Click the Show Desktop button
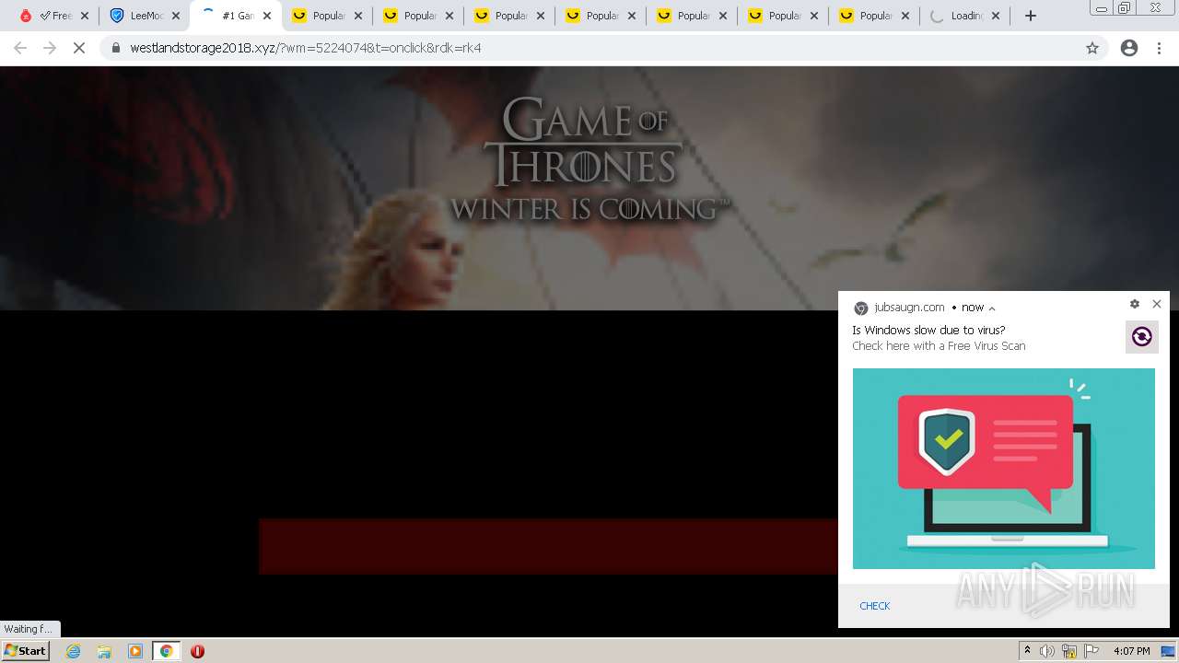1179x663 pixels. 1169,651
